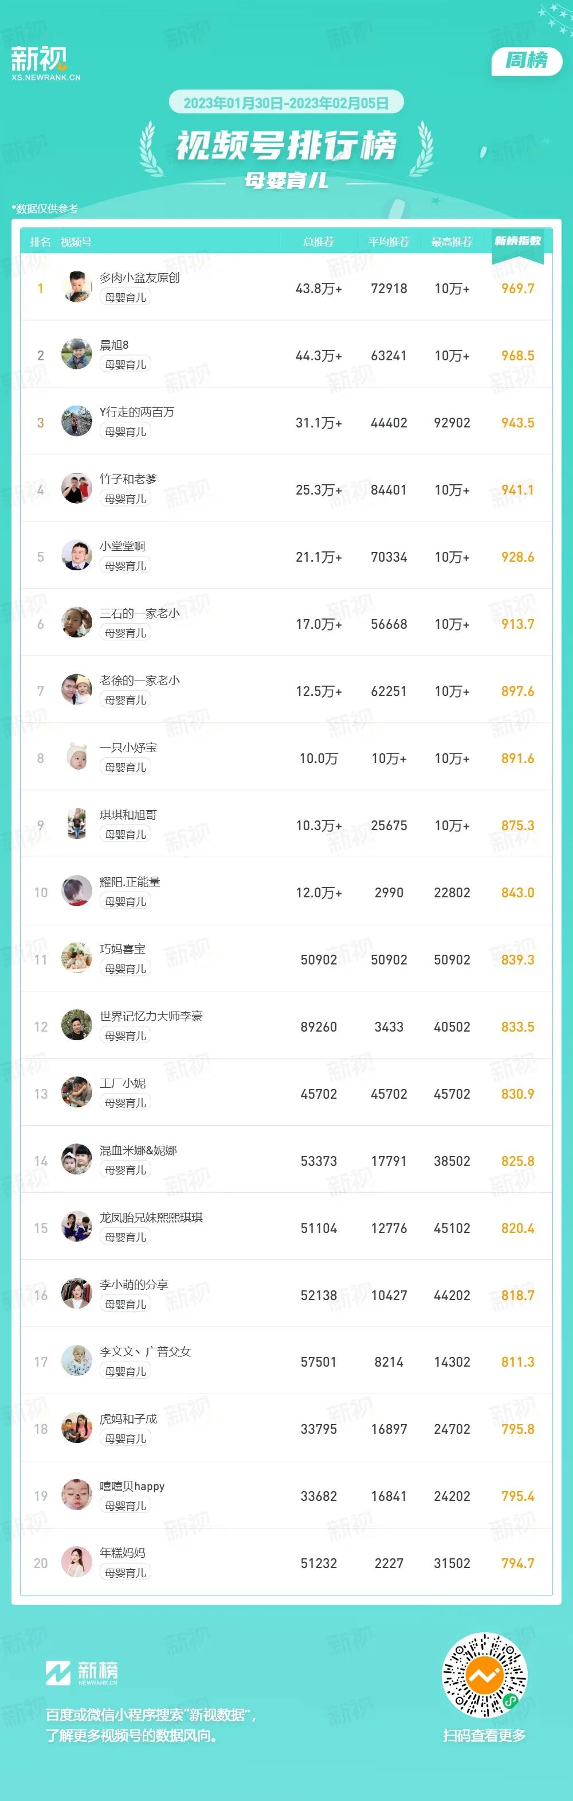Click the 总推荐 column header
The height and width of the screenshot is (1801, 573).
click(x=318, y=242)
